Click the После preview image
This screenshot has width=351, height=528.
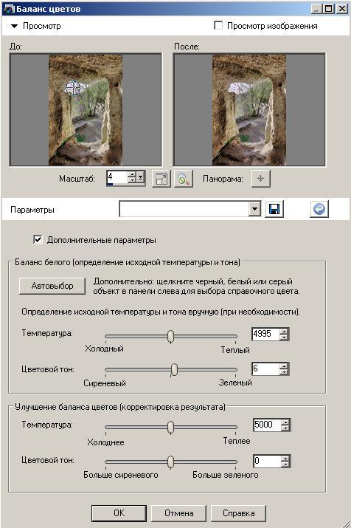(249, 110)
